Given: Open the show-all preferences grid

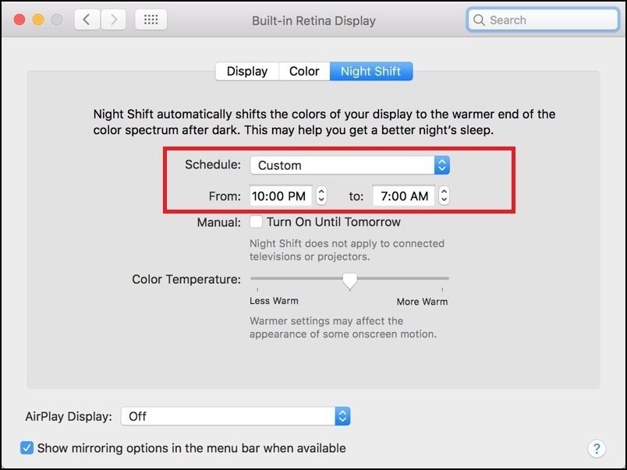Looking at the screenshot, I should pos(151,20).
